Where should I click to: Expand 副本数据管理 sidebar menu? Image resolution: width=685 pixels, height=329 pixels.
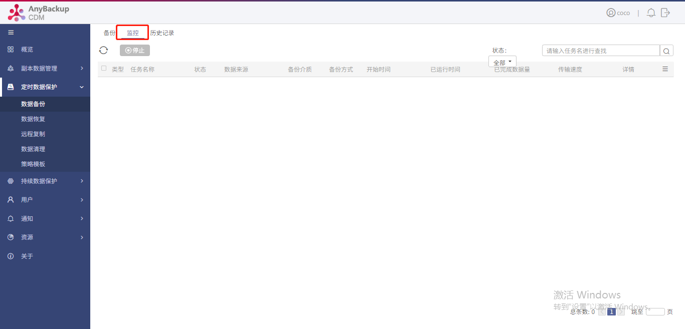click(x=45, y=68)
